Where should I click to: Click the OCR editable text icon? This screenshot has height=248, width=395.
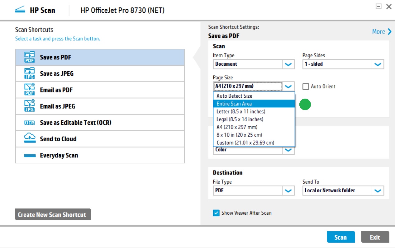pyautogui.click(x=30, y=123)
